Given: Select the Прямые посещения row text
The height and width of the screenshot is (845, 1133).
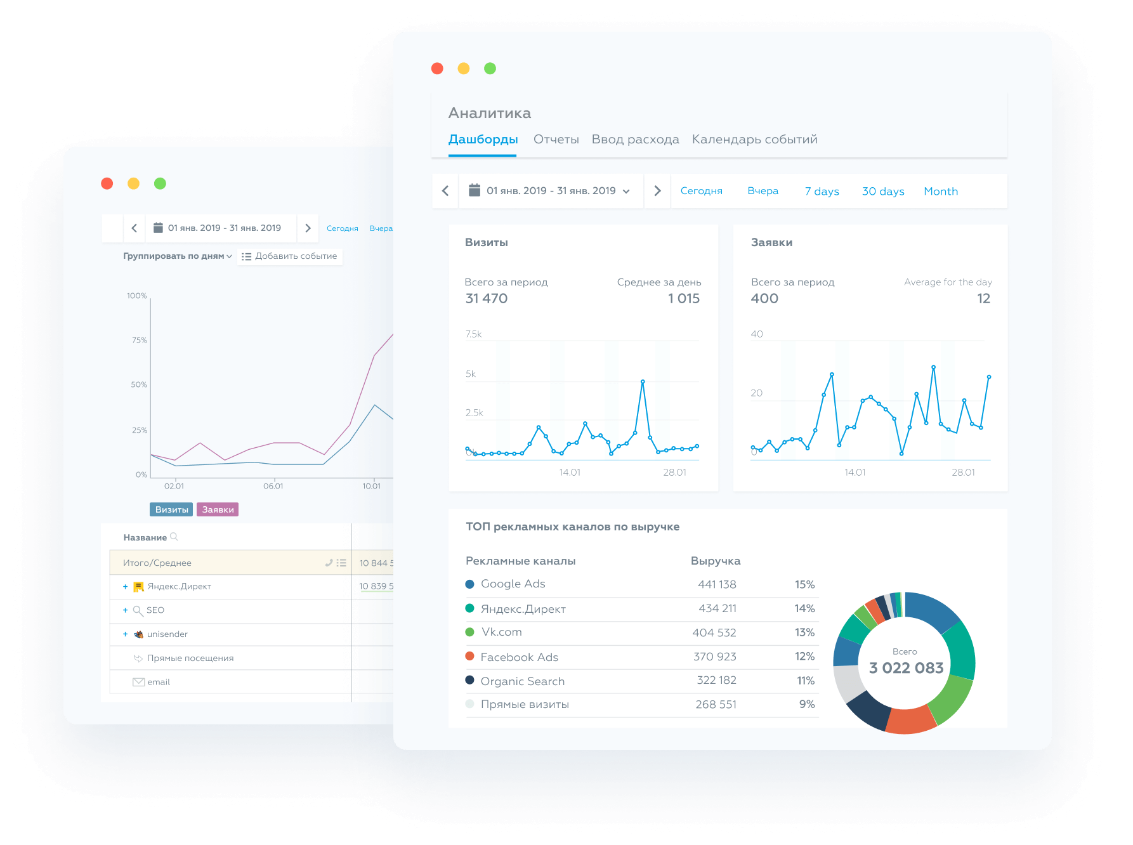Looking at the screenshot, I should [x=190, y=658].
